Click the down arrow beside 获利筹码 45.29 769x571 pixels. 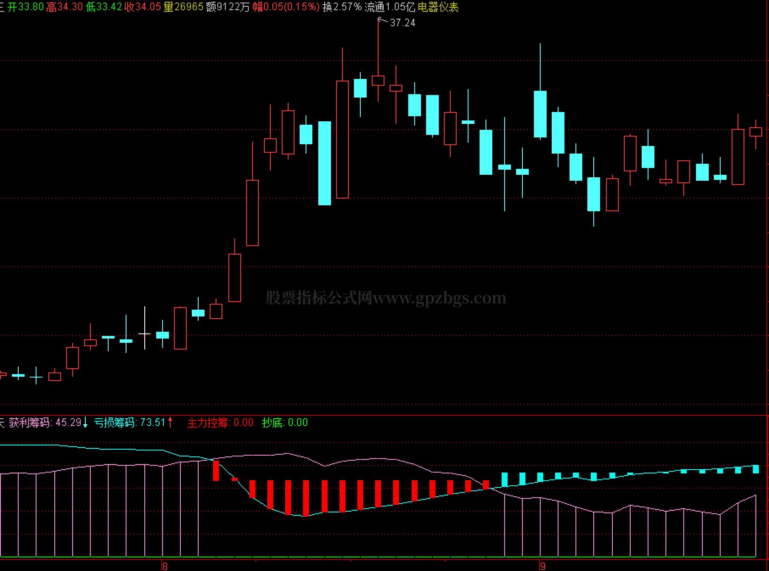pos(85,423)
